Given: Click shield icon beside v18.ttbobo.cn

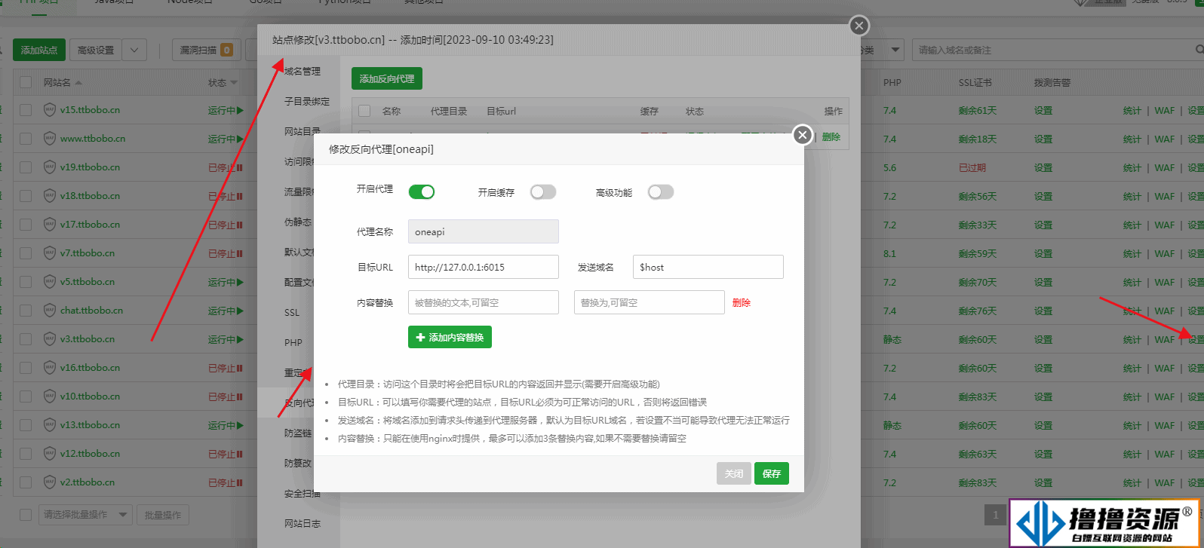Looking at the screenshot, I should 50,196.
